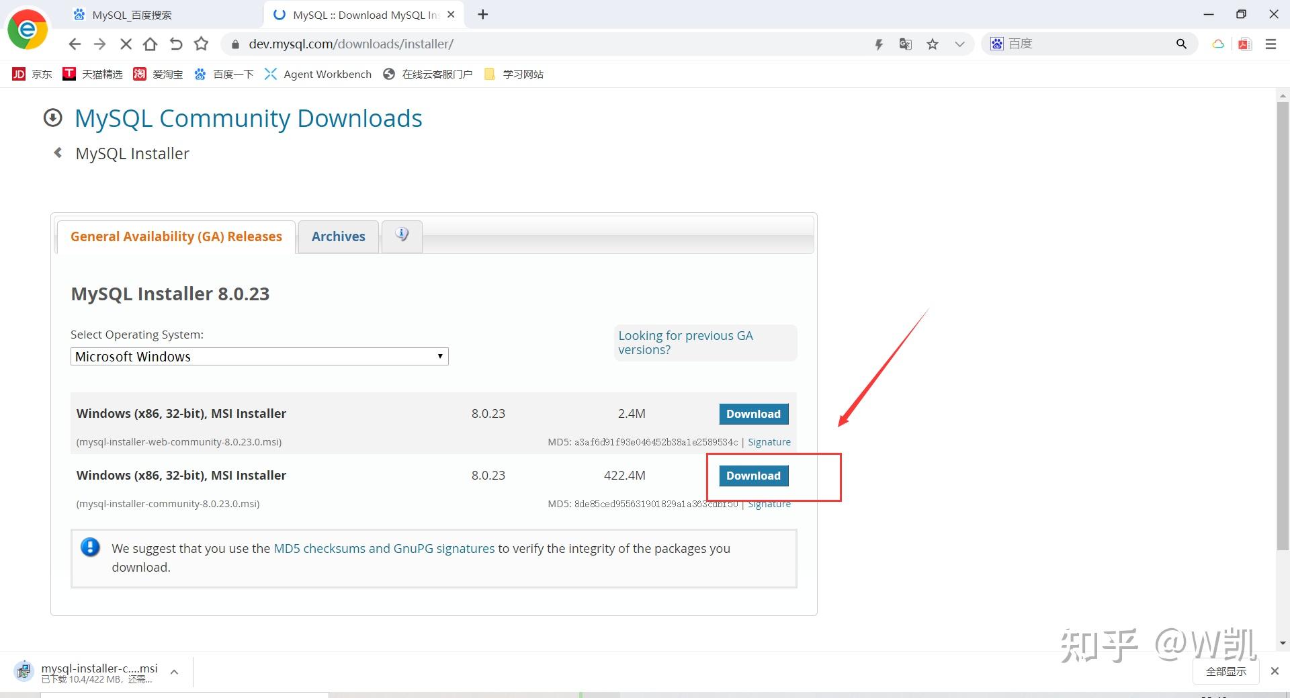
Task: Open the cloud sync icon
Action: 1217,44
